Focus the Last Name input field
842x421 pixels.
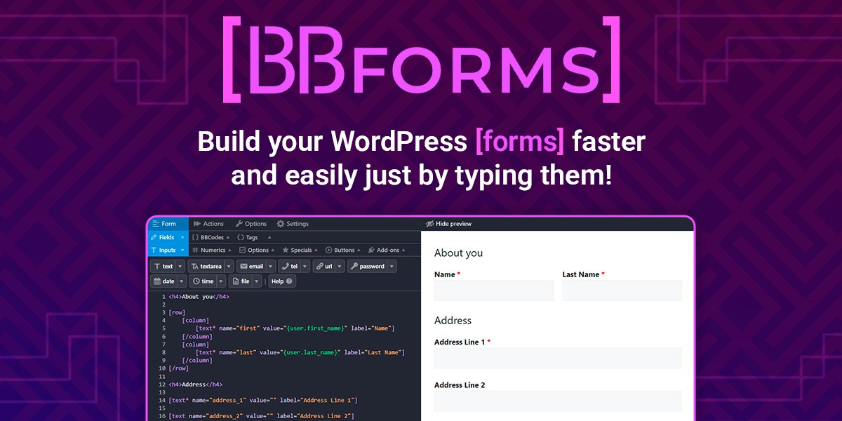click(x=622, y=290)
